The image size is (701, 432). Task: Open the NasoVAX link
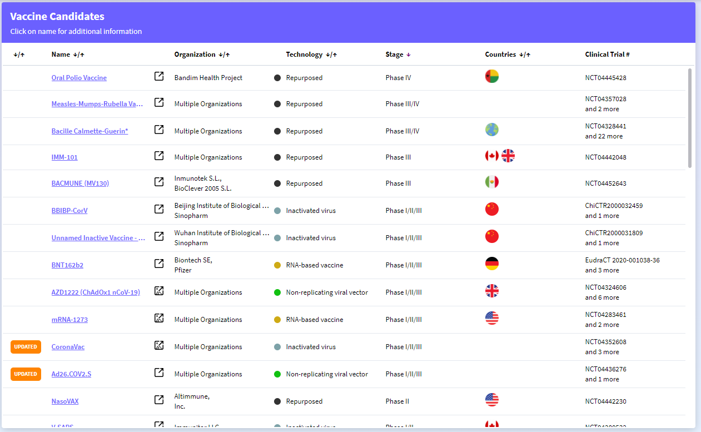[x=65, y=401]
